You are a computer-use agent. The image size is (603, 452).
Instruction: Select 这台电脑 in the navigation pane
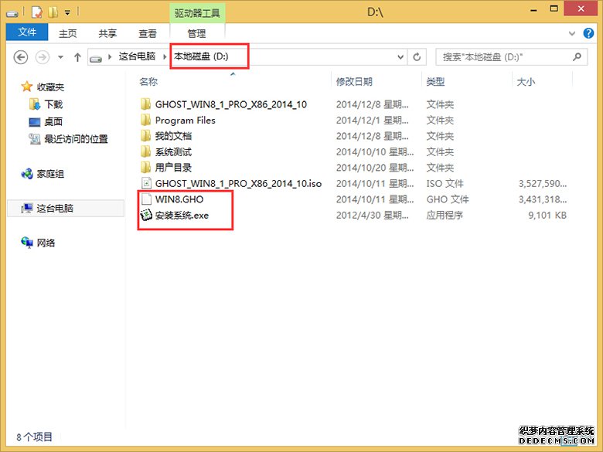tap(55, 209)
